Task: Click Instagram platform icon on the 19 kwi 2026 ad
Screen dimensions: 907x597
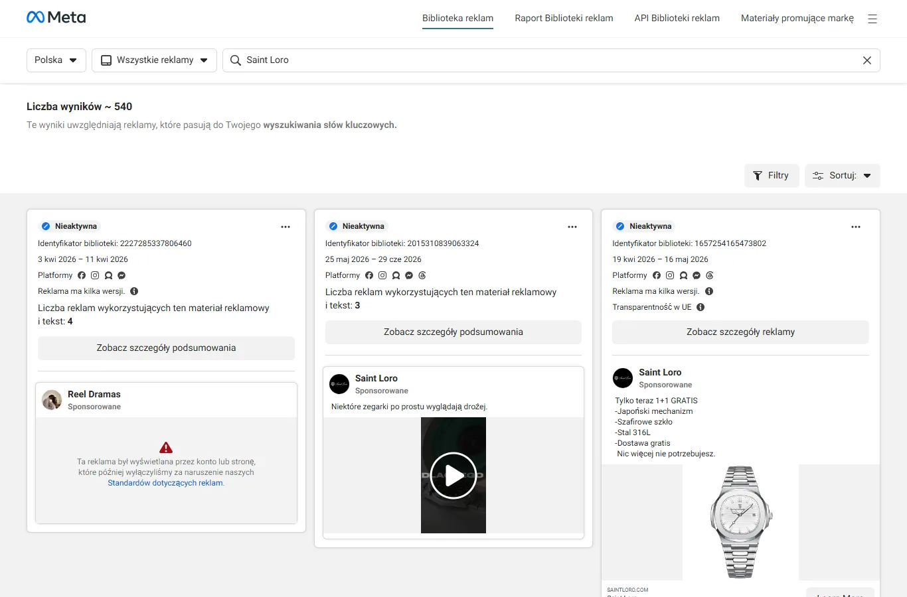Action: 670,275
